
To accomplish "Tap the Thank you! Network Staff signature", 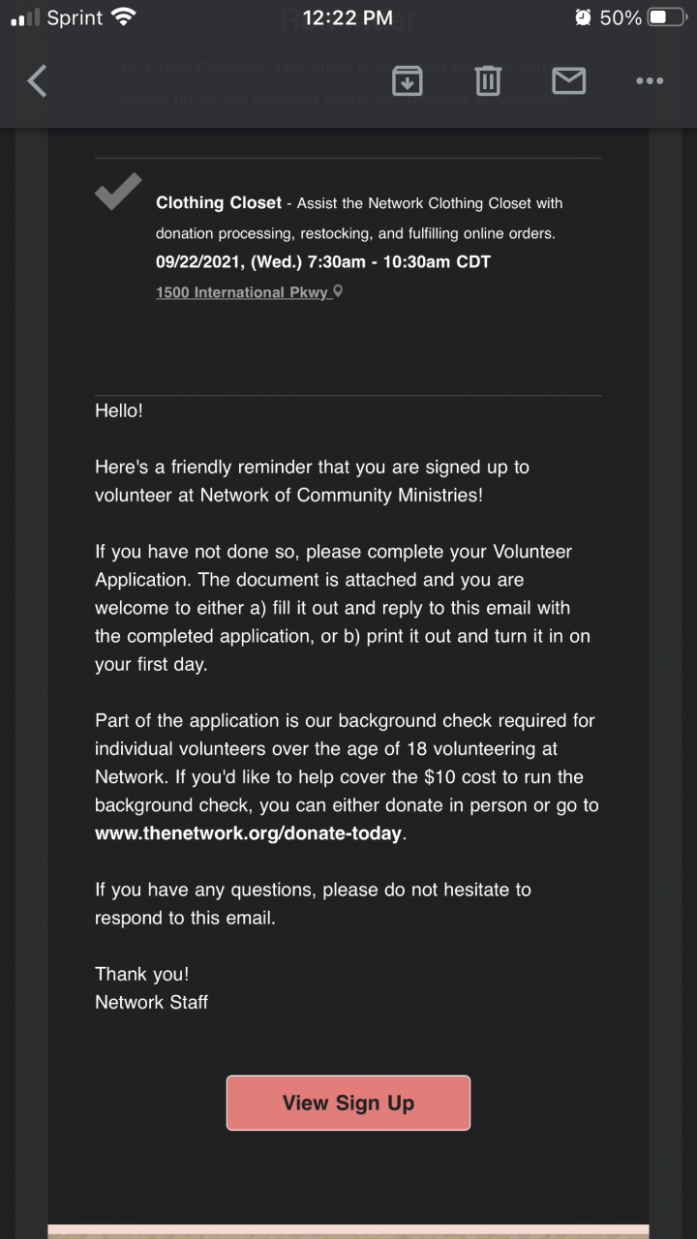I will point(151,988).
